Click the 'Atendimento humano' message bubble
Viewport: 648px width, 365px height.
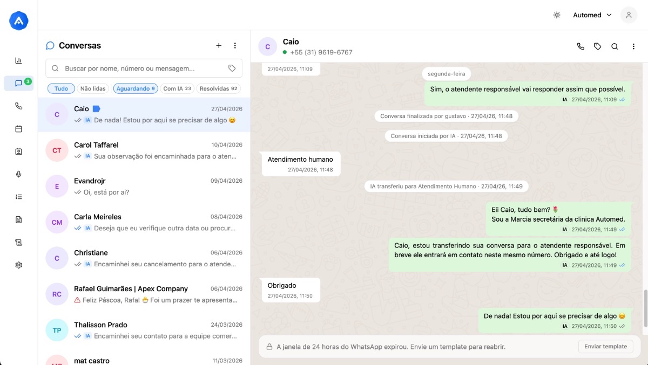(301, 164)
